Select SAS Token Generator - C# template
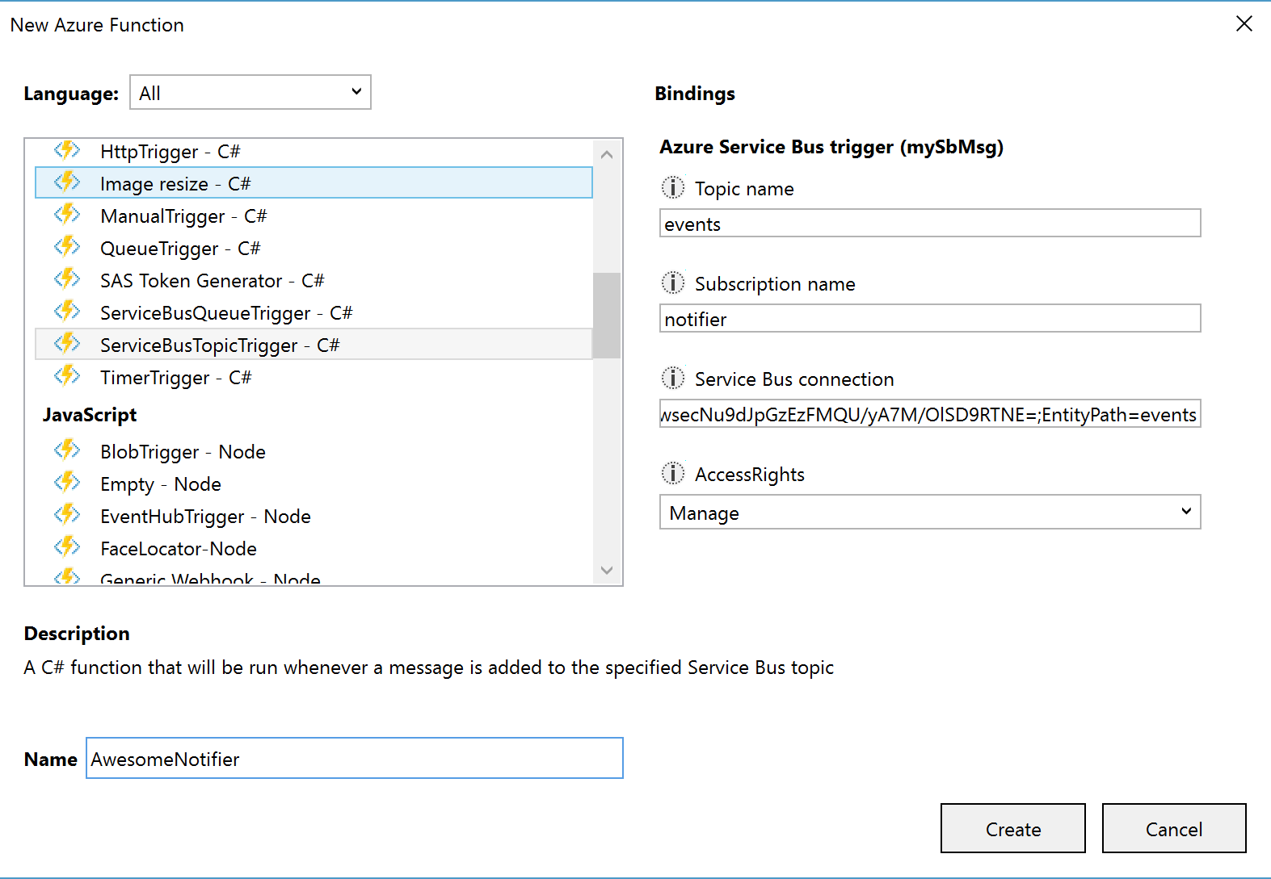This screenshot has height=879, width=1271. 314,280
